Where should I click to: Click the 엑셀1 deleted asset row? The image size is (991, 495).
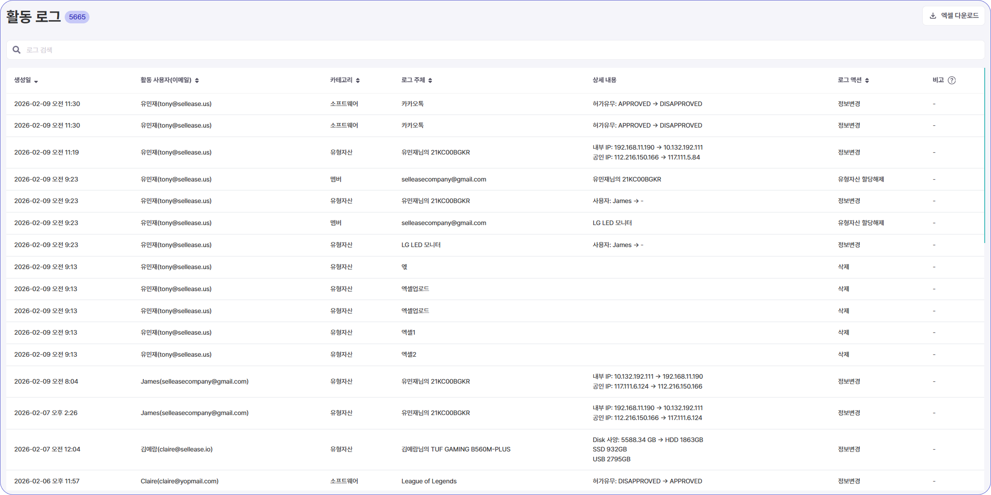[x=408, y=332]
